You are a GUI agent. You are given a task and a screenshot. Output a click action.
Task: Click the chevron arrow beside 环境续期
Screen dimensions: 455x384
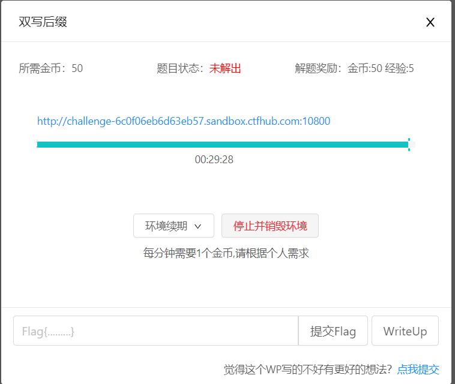(x=197, y=227)
